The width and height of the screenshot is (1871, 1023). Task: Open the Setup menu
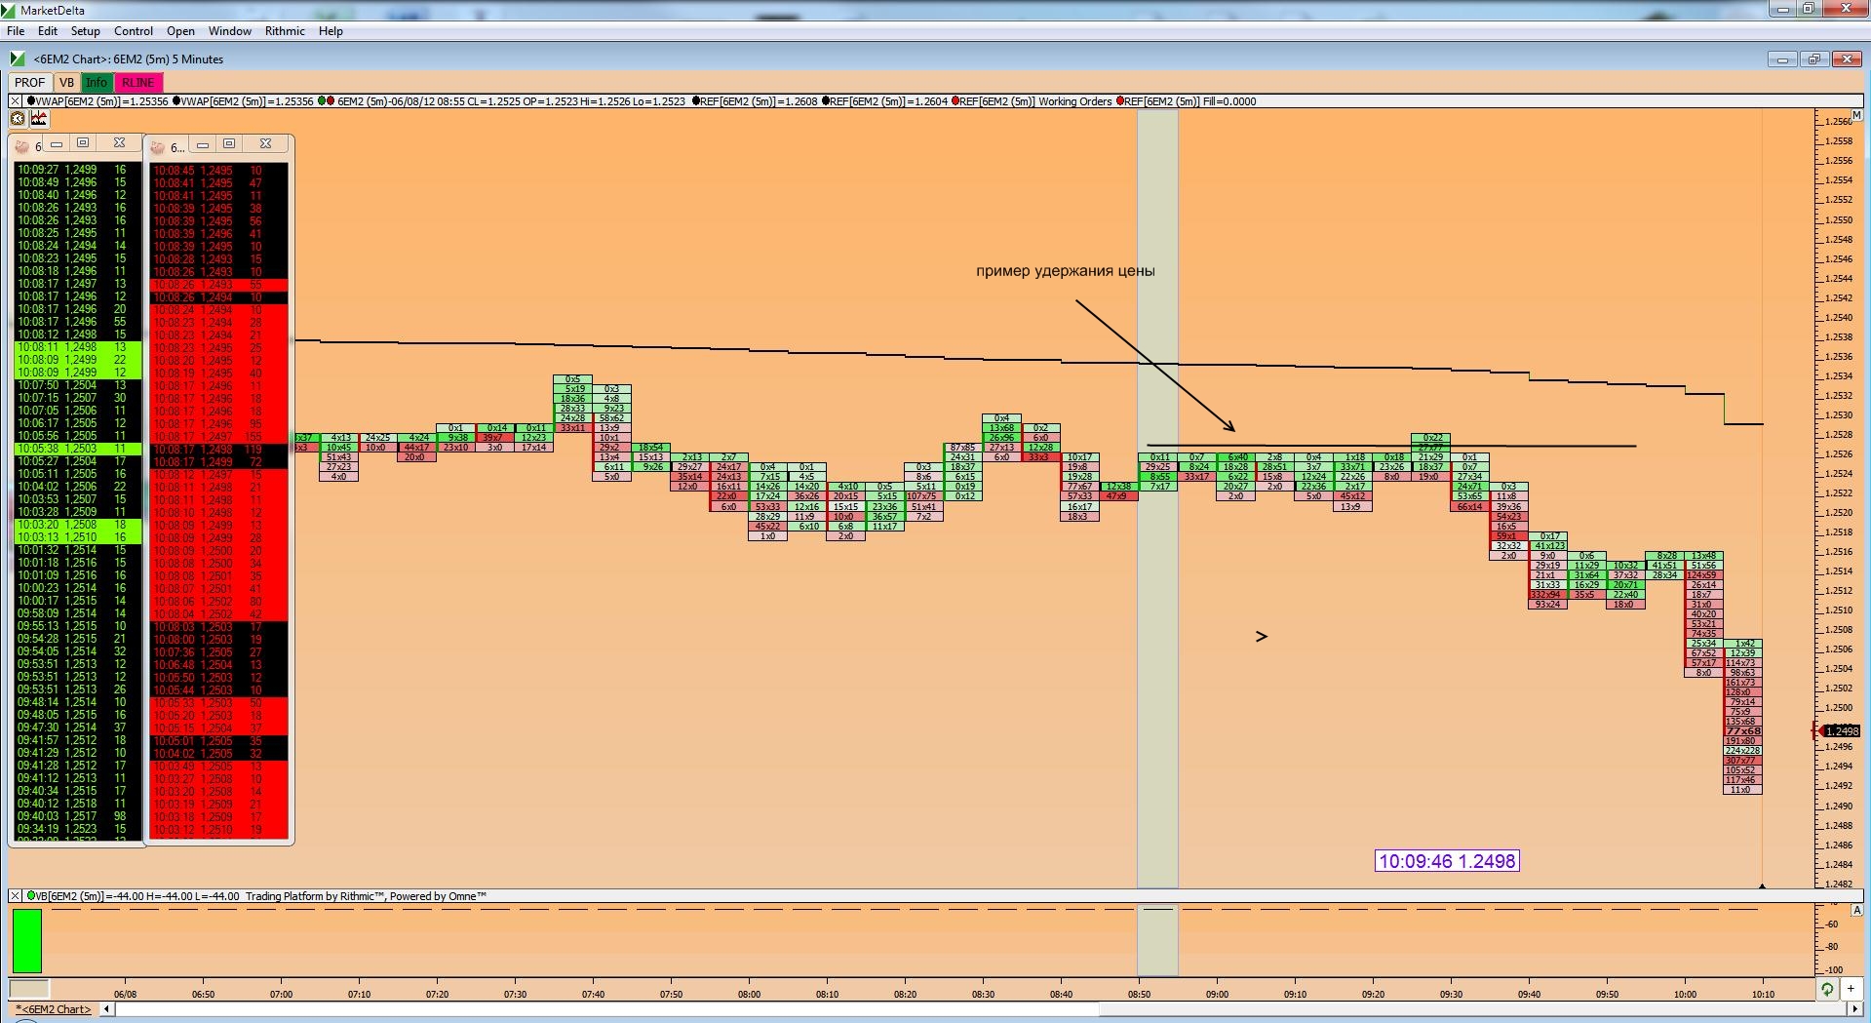(x=86, y=31)
